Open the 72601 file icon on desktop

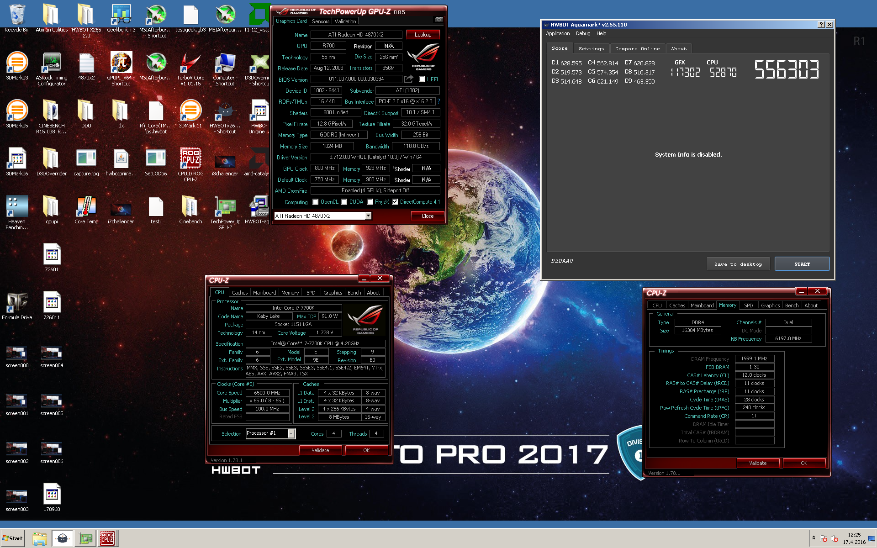[x=52, y=258]
